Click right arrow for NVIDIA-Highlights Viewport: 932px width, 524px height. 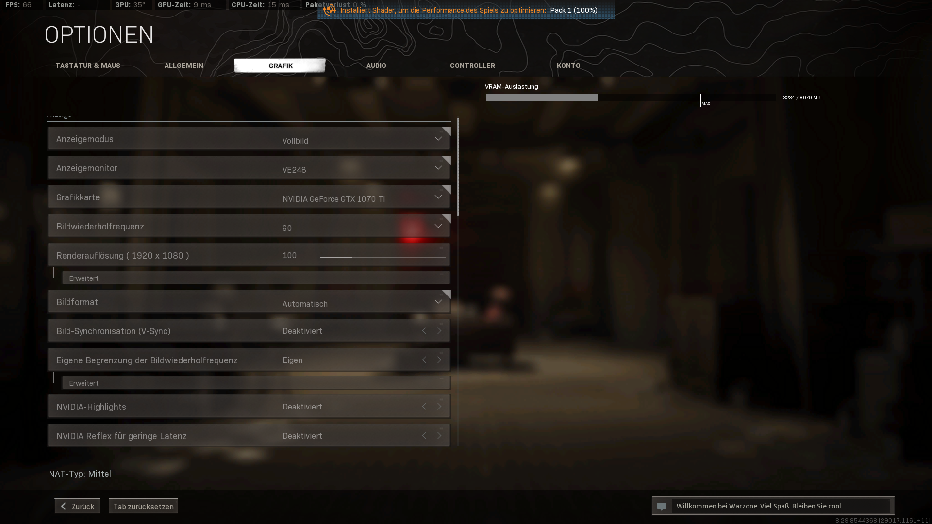(x=439, y=407)
